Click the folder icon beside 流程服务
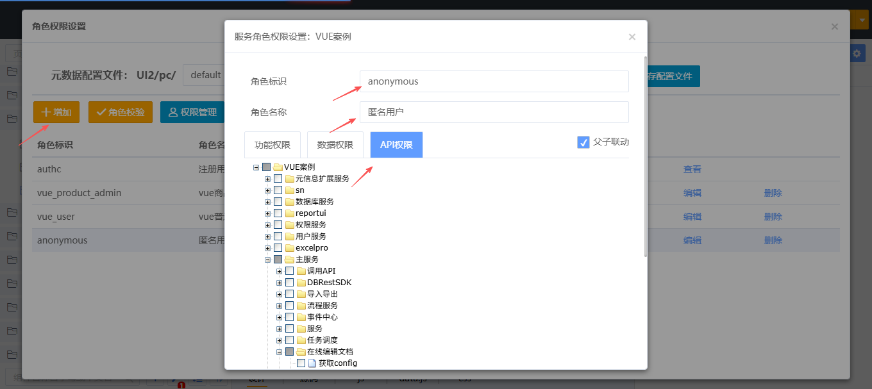Image resolution: width=872 pixels, height=389 pixels. click(301, 306)
